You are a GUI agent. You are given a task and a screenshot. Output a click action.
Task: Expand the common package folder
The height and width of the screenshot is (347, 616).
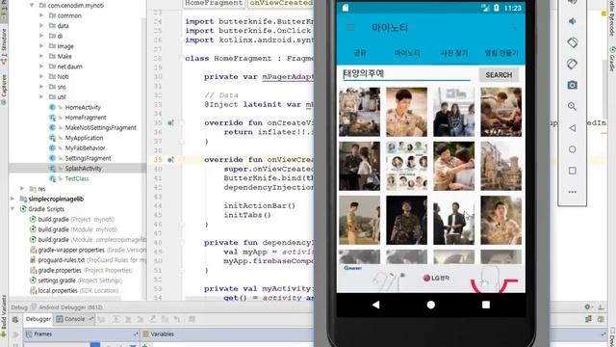(41, 15)
